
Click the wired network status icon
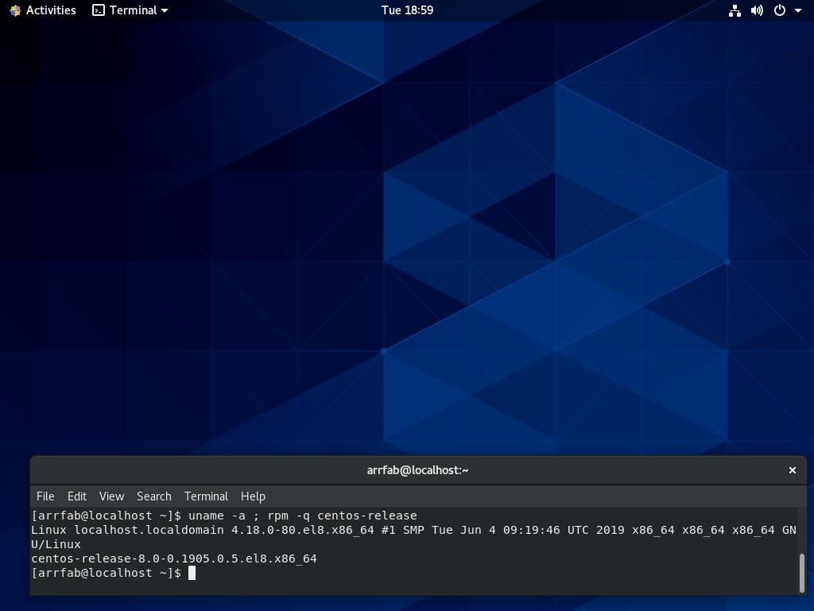tap(735, 10)
